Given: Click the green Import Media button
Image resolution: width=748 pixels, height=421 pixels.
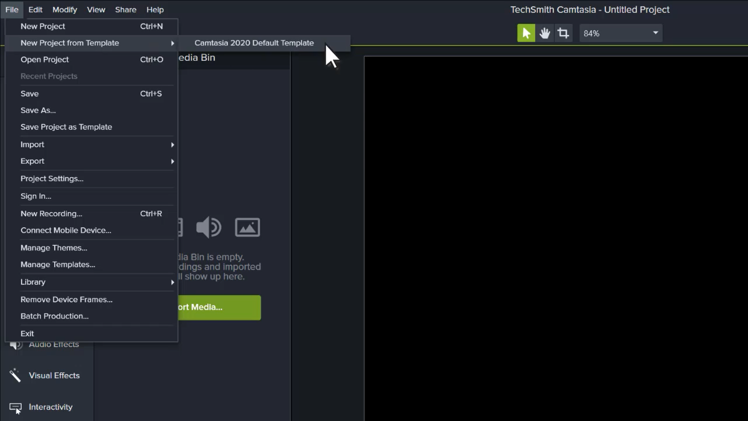Looking at the screenshot, I should coord(219,307).
